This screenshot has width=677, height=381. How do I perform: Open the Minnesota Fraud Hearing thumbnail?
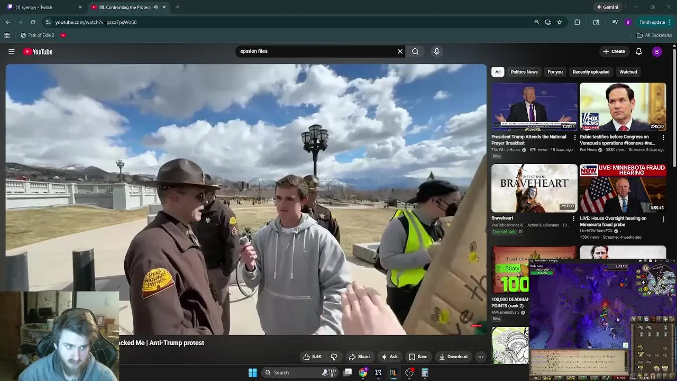(x=623, y=188)
